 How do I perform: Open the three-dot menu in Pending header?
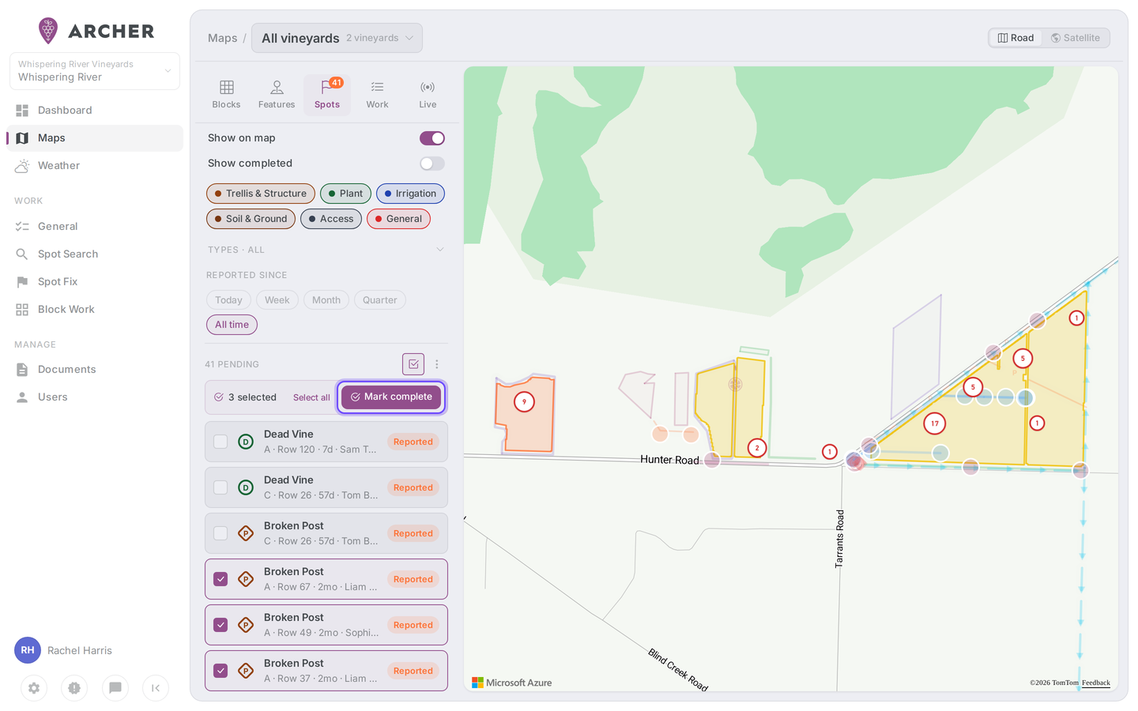tap(437, 364)
